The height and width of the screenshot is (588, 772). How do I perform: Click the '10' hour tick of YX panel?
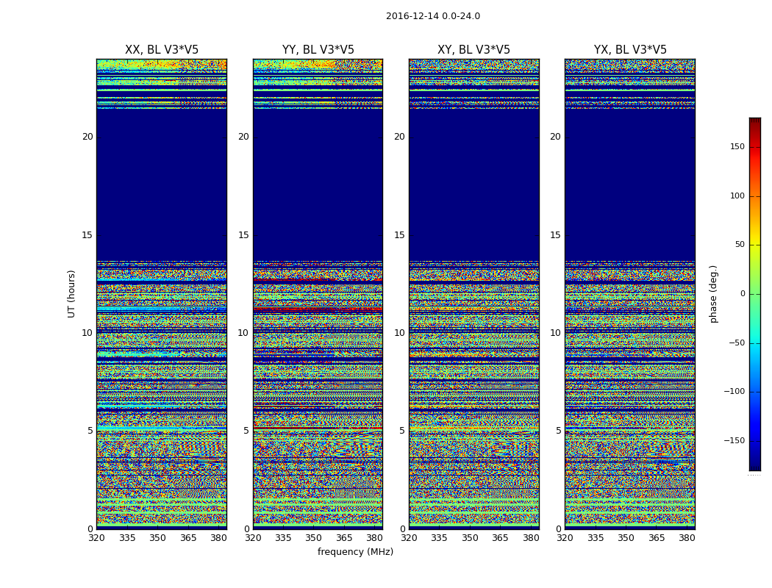555,333
